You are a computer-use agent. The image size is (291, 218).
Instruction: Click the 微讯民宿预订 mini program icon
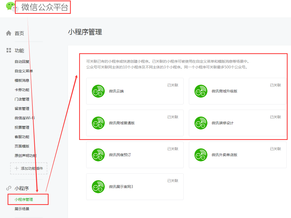pos(98,155)
